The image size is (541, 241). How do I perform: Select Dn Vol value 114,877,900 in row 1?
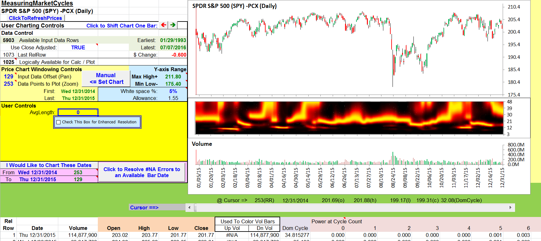264,235
